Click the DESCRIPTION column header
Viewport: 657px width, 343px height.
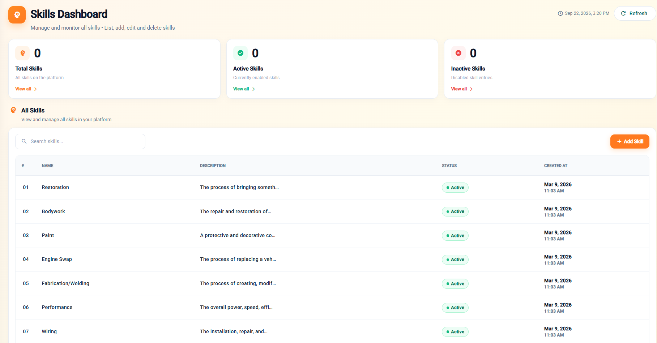click(213, 166)
